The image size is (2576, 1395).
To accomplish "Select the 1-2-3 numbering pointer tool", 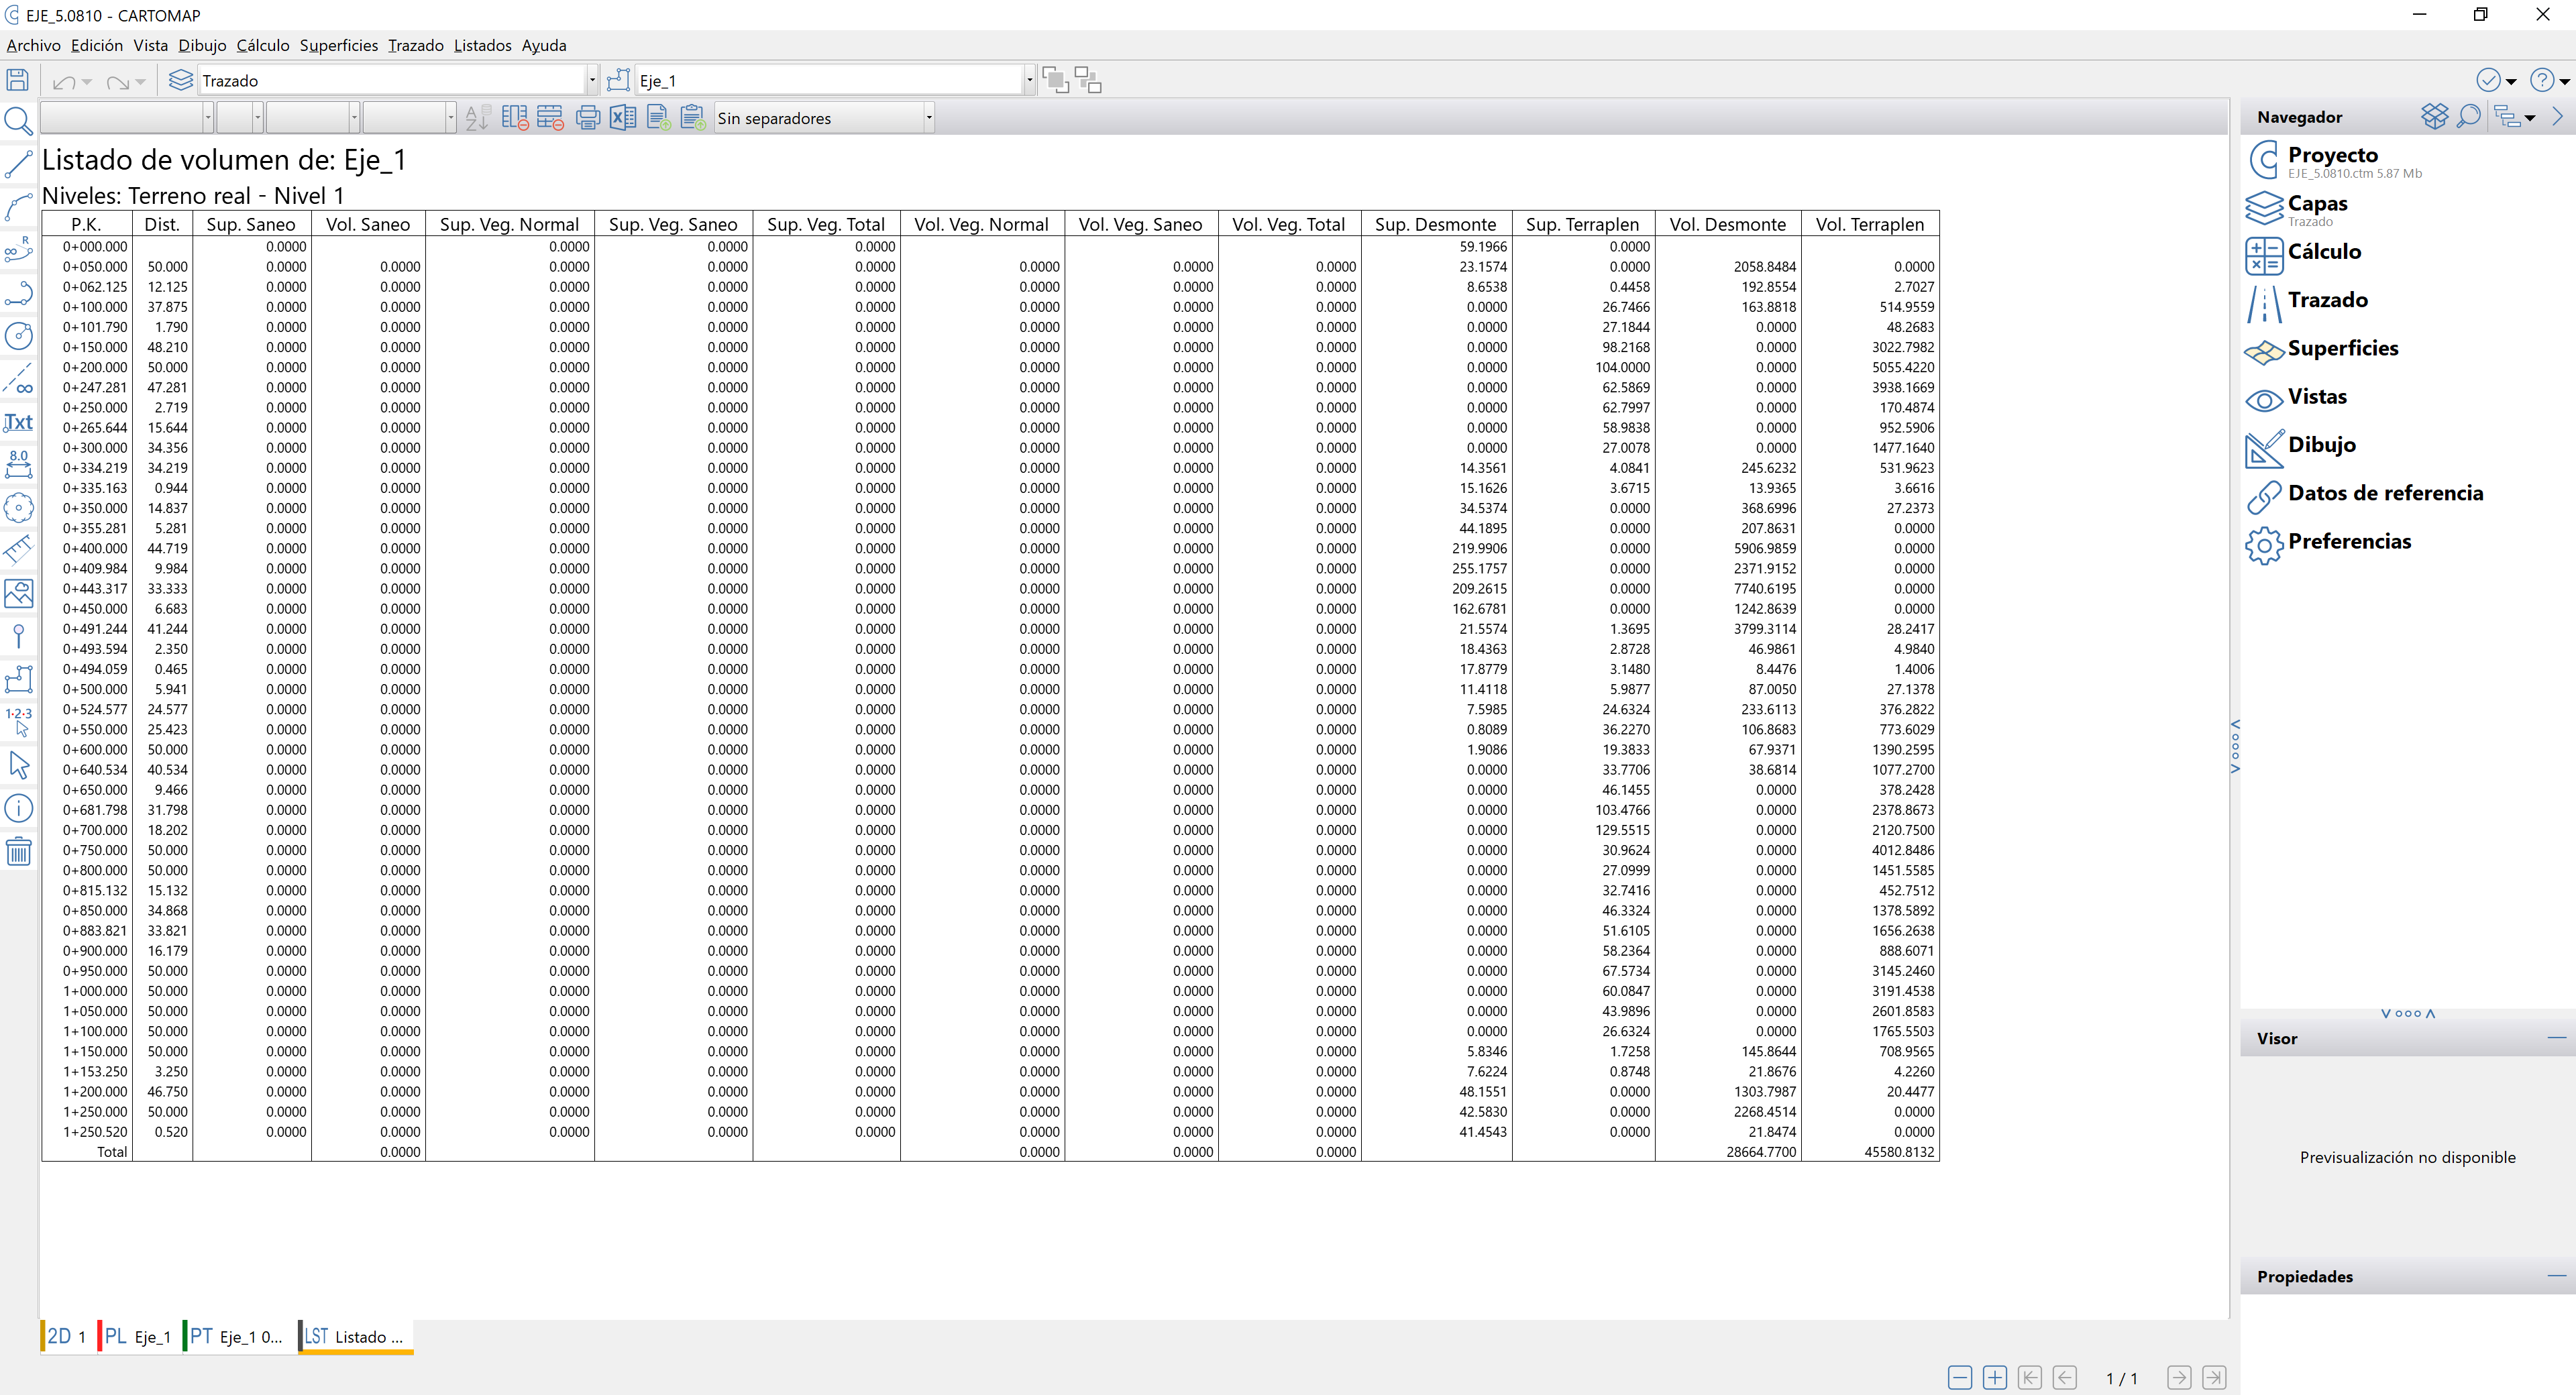I will [x=18, y=721].
